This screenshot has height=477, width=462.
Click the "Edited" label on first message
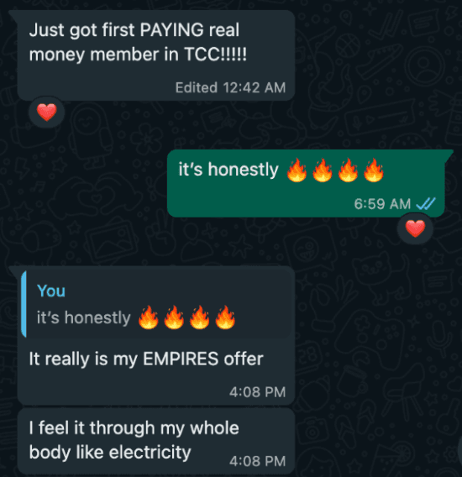(x=197, y=87)
